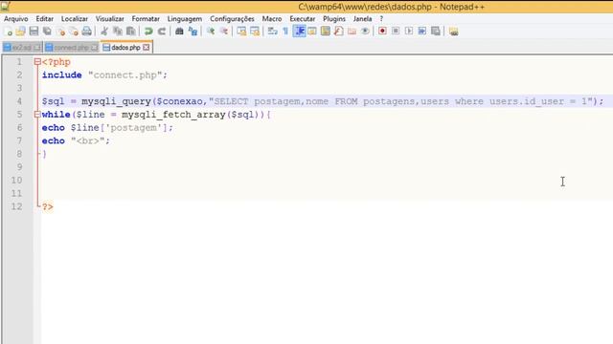Open a file using the folder icon
The width and height of the screenshot is (613, 344).
pyautogui.click(x=21, y=32)
